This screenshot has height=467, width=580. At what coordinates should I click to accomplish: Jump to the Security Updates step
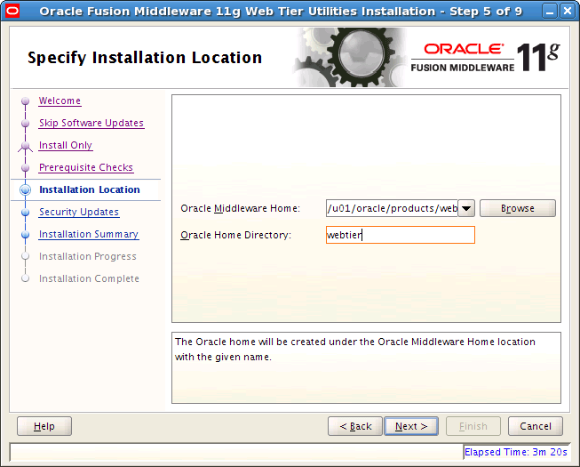click(x=79, y=212)
